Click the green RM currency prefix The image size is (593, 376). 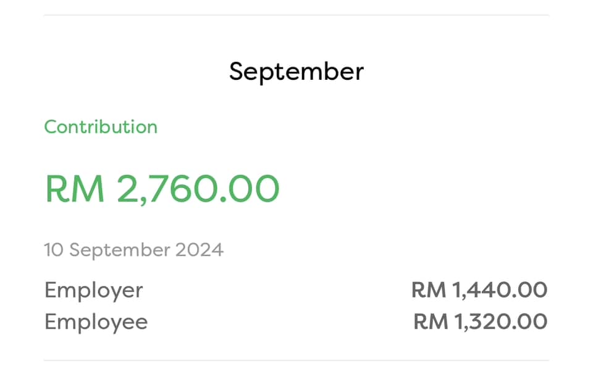[75, 189]
